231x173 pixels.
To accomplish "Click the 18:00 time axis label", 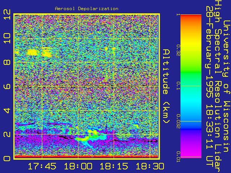I will [78, 166].
